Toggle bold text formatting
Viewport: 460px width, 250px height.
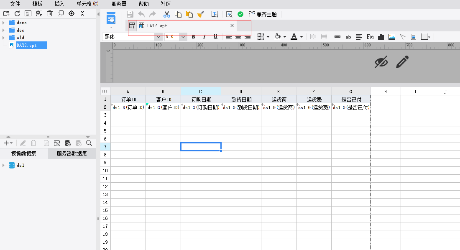click(194, 37)
